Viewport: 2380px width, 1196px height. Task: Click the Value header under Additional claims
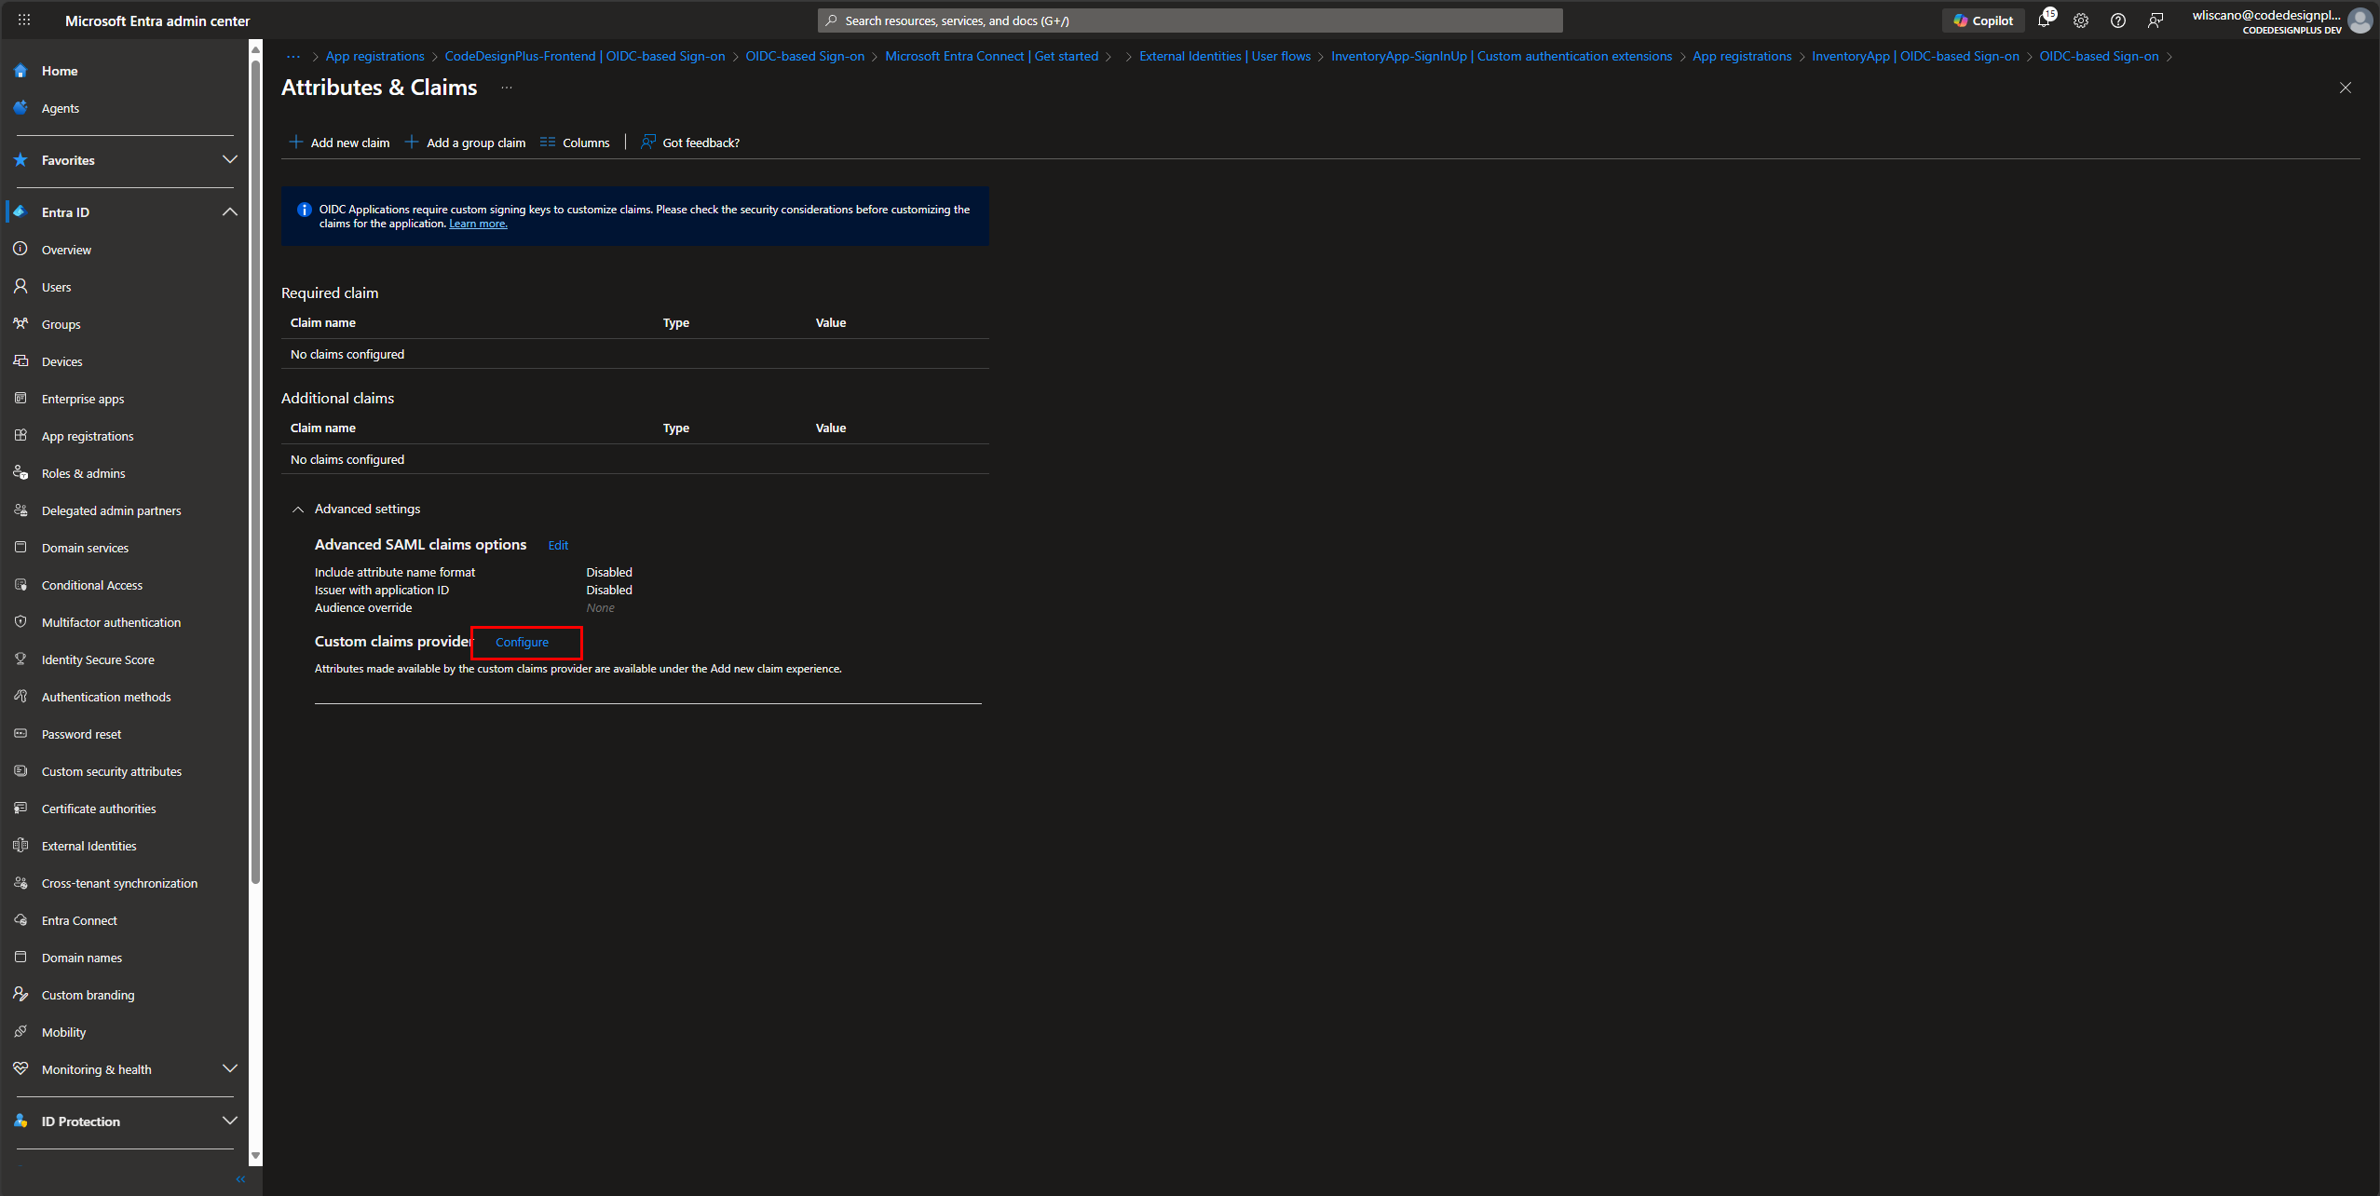pos(831,428)
